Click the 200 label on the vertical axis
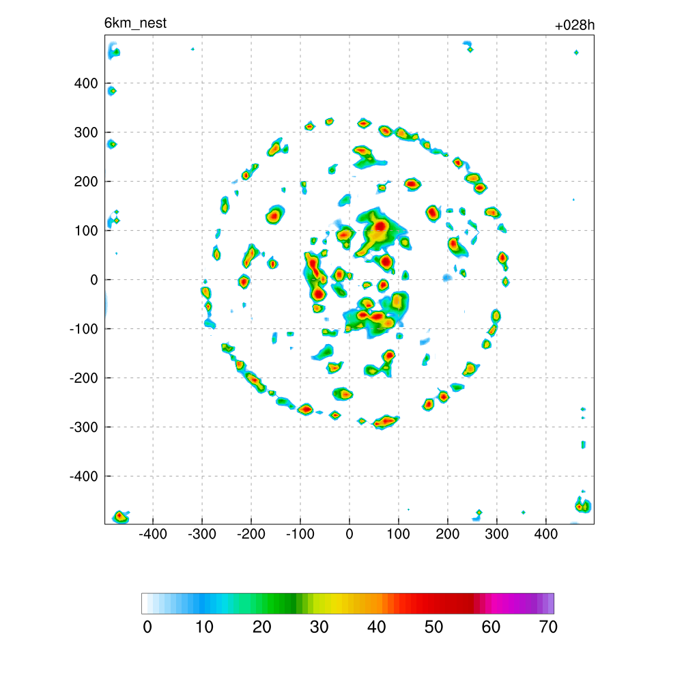The image size is (699, 699). 86,182
